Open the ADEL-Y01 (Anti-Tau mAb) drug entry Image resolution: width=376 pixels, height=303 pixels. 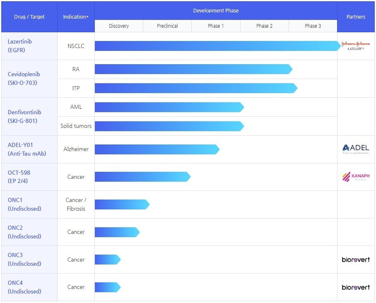(x=27, y=149)
